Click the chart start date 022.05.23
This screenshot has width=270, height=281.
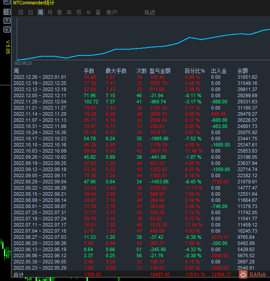coord(23,63)
